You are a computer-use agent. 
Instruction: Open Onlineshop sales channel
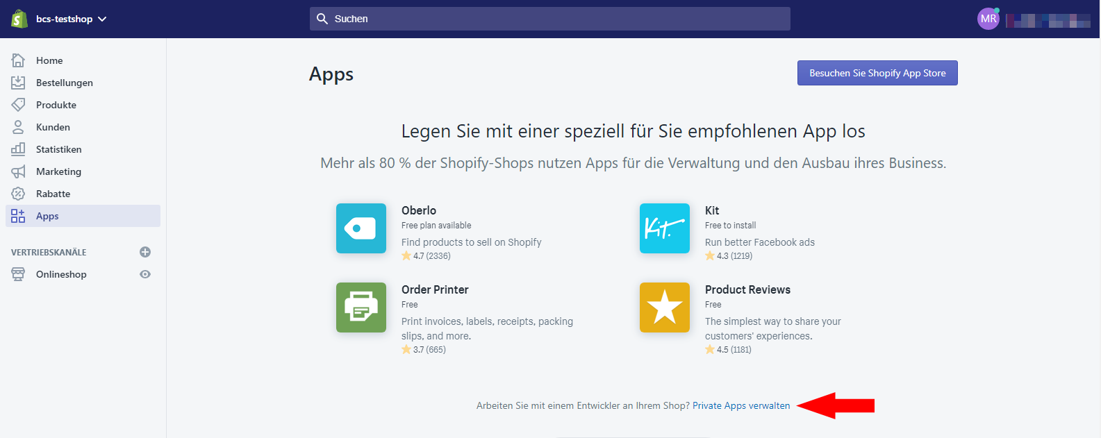[x=61, y=274]
